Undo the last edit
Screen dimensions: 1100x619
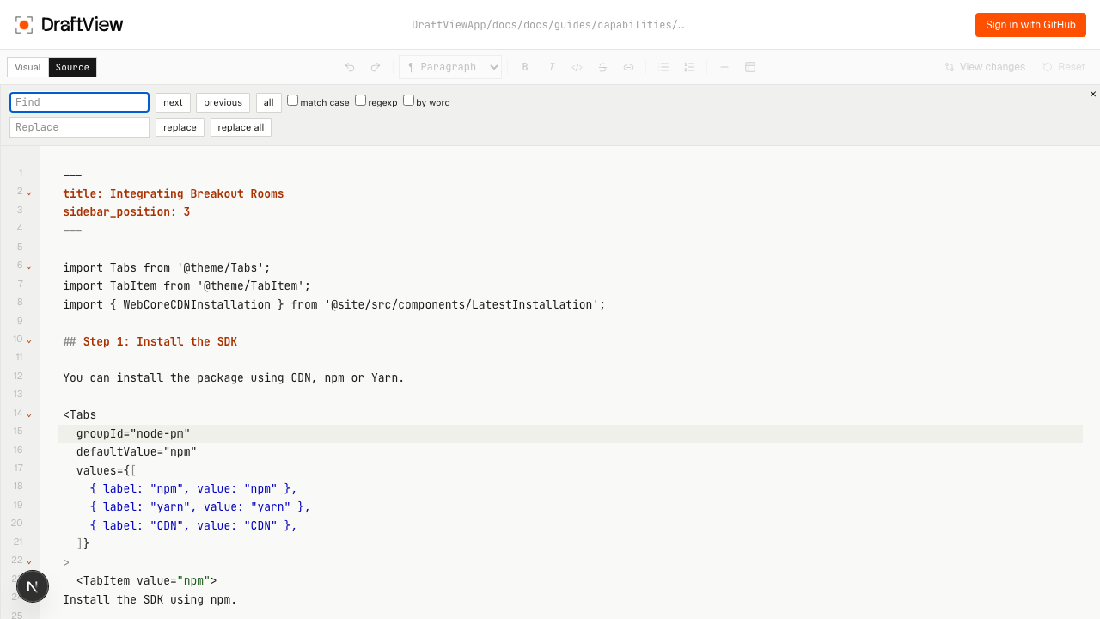point(350,67)
